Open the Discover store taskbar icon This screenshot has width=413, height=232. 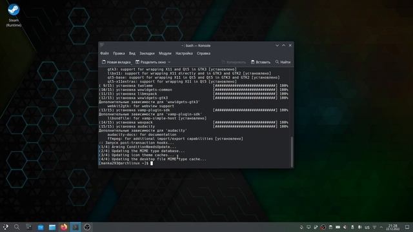(40, 227)
